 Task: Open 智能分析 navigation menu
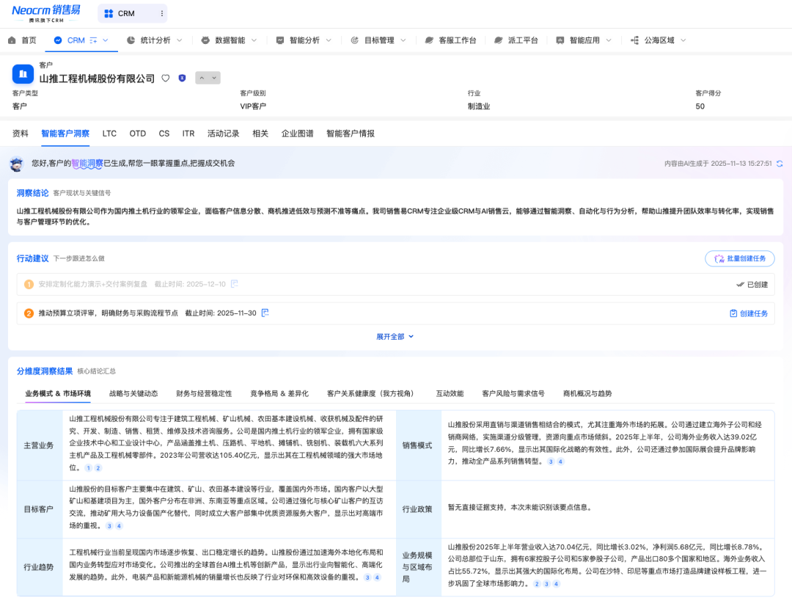point(304,40)
